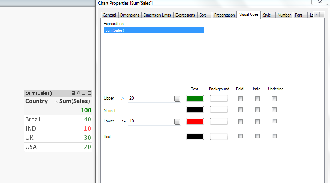Pick the green Upper text color

pos(195,99)
